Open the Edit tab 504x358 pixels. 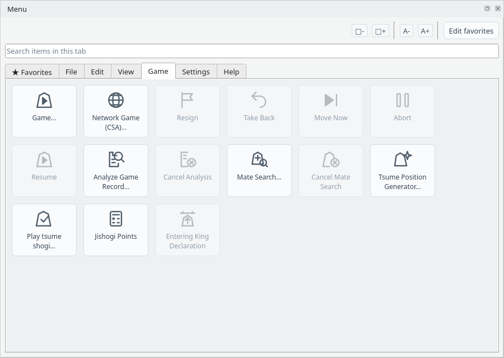(97, 72)
